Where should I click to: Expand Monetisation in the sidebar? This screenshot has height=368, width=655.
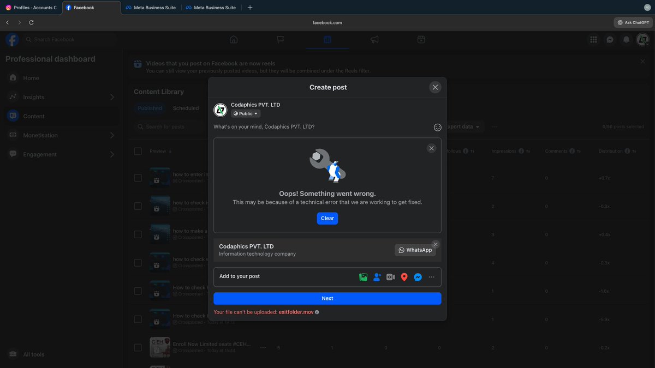(x=60, y=135)
